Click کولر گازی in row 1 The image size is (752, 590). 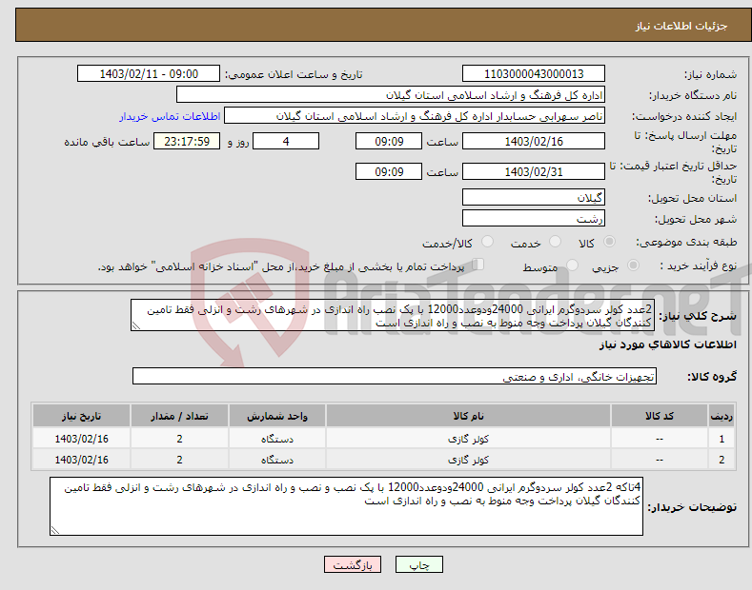[468, 439]
